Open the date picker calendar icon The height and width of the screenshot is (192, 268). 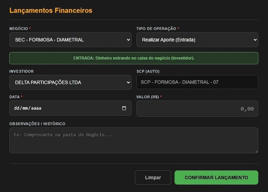pos(124,108)
